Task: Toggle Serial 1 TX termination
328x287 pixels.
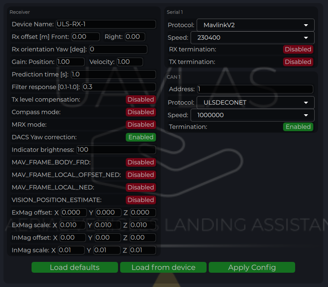Action: (298, 62)
